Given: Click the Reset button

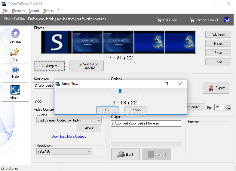Looking at the screenshot, I should coord(218,43).
